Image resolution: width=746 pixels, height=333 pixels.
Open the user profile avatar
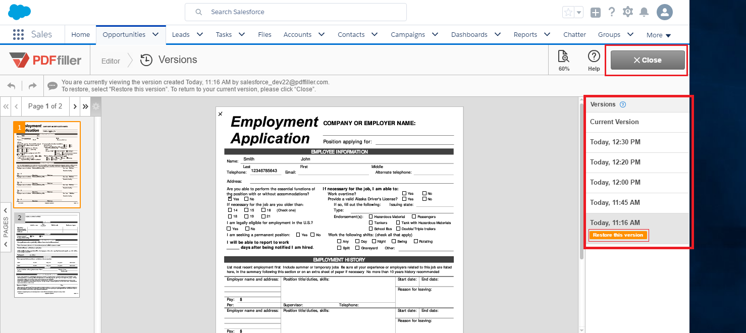tap(665, 12)
